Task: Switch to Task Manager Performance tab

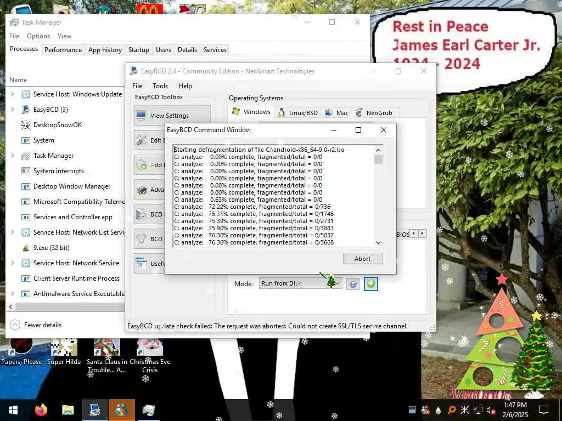Action: point(63,50)
